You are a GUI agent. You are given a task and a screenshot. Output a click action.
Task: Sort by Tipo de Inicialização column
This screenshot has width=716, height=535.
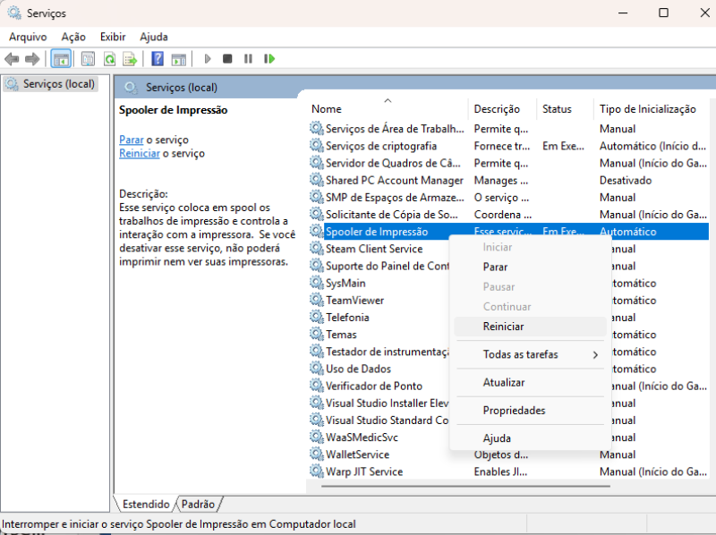647,109
